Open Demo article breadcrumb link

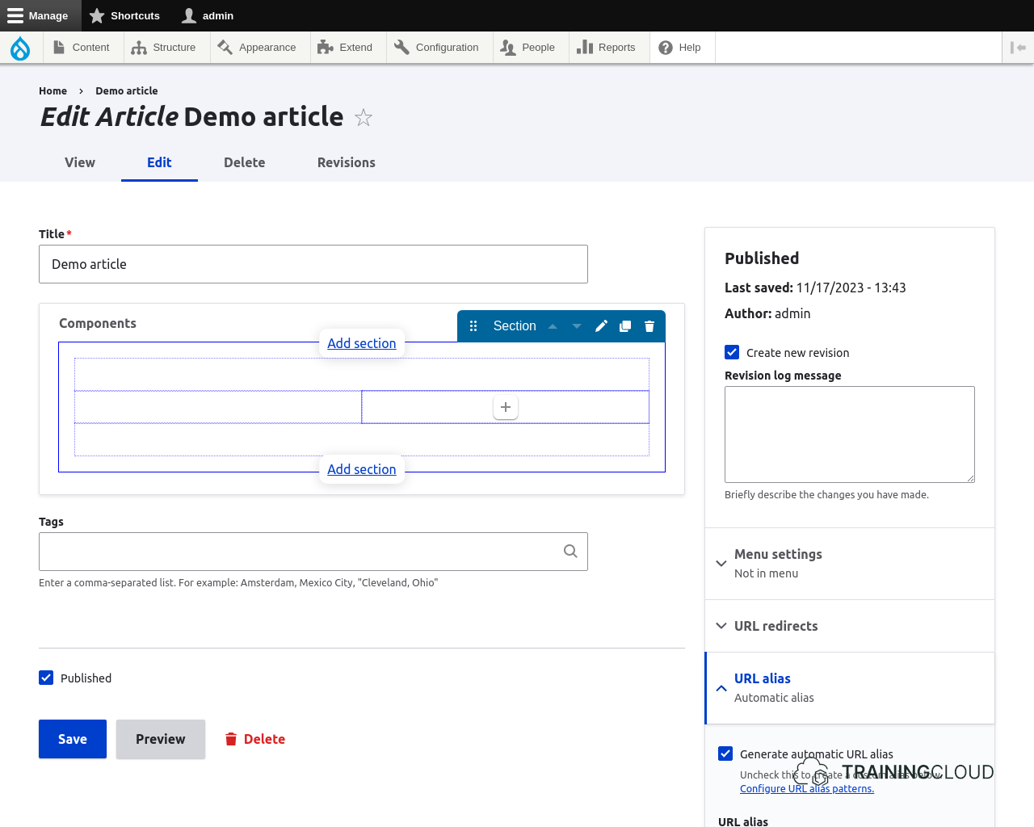(x=127, y=91)
